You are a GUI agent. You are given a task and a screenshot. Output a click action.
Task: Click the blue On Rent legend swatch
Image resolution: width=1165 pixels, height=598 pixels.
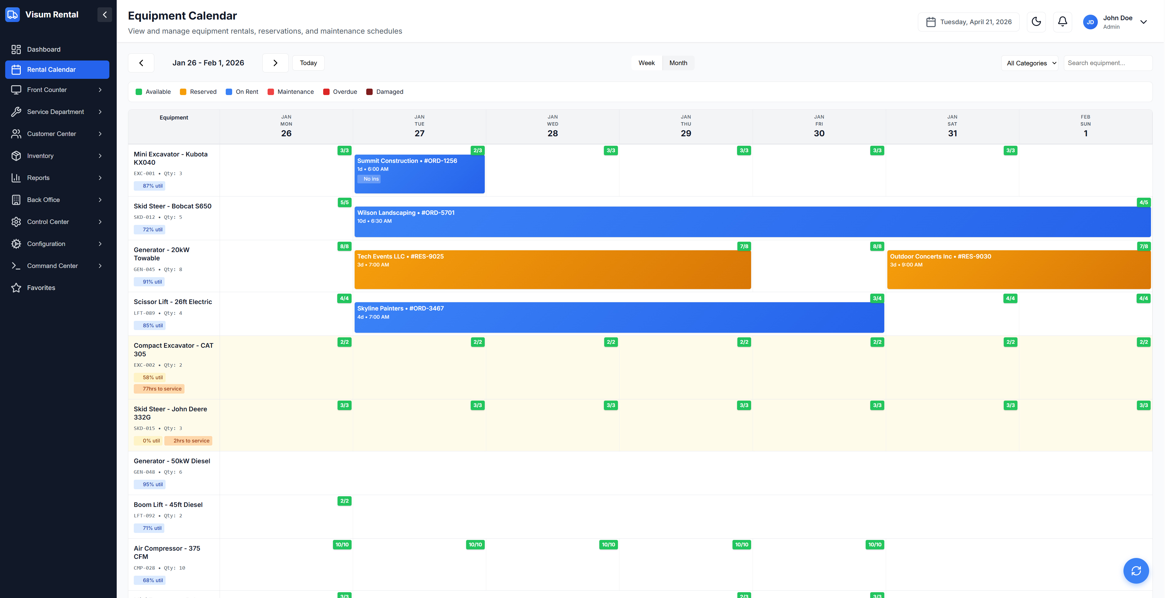click(x=229, y=92)
